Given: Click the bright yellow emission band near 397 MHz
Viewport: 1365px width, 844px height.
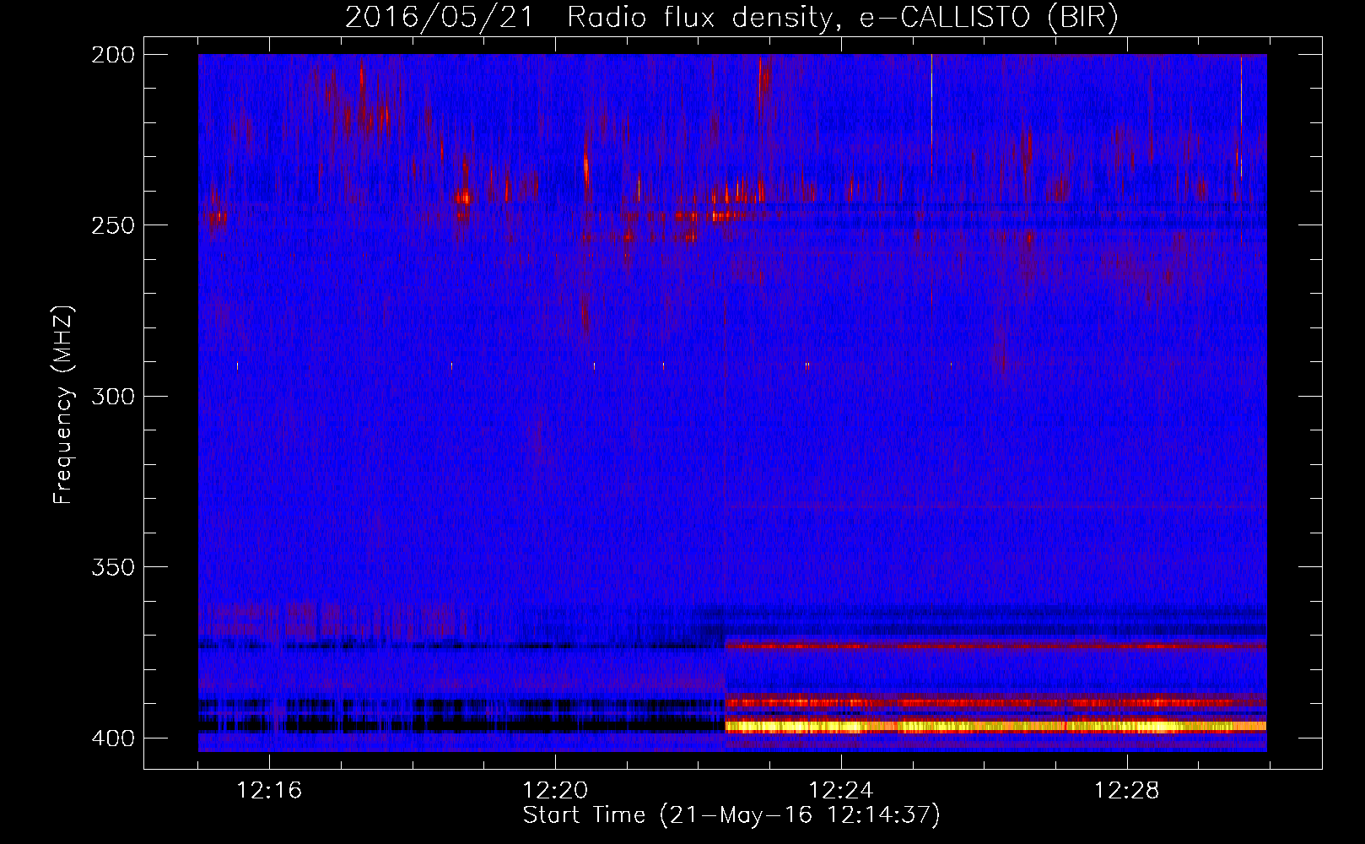Looking at the screenshot, I should [x=995, y=726].
